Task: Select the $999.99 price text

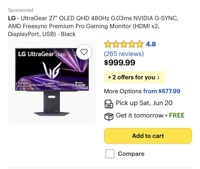Action: 119,62
